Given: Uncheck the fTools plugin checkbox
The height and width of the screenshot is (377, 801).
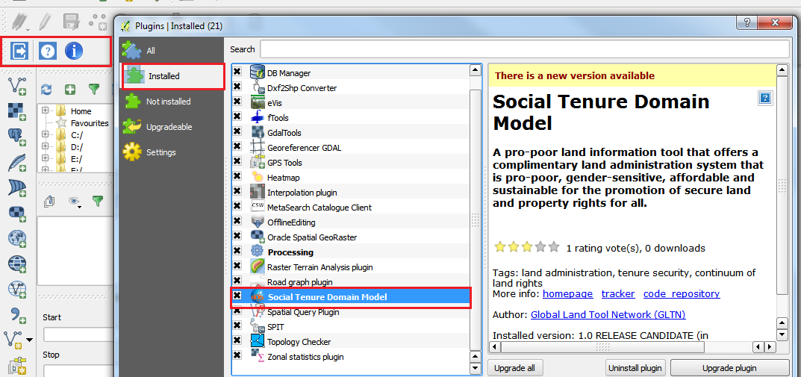Looking at the screenshot, I should coord(237,116).
